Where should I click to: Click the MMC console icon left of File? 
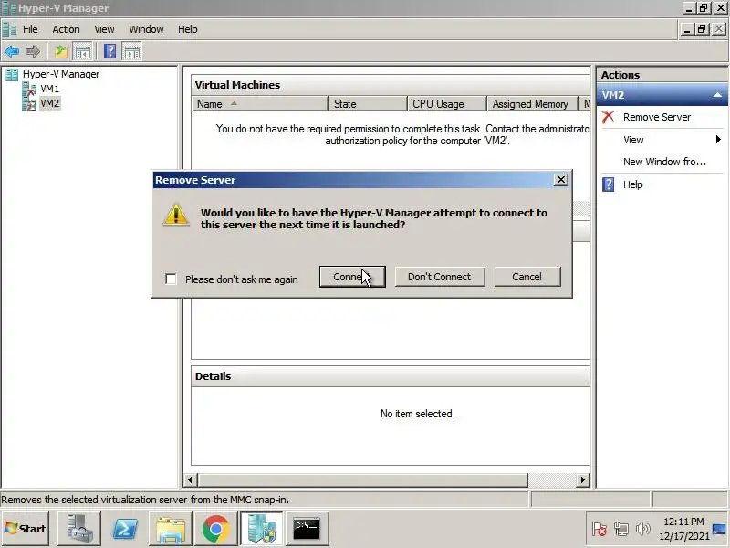9,29
